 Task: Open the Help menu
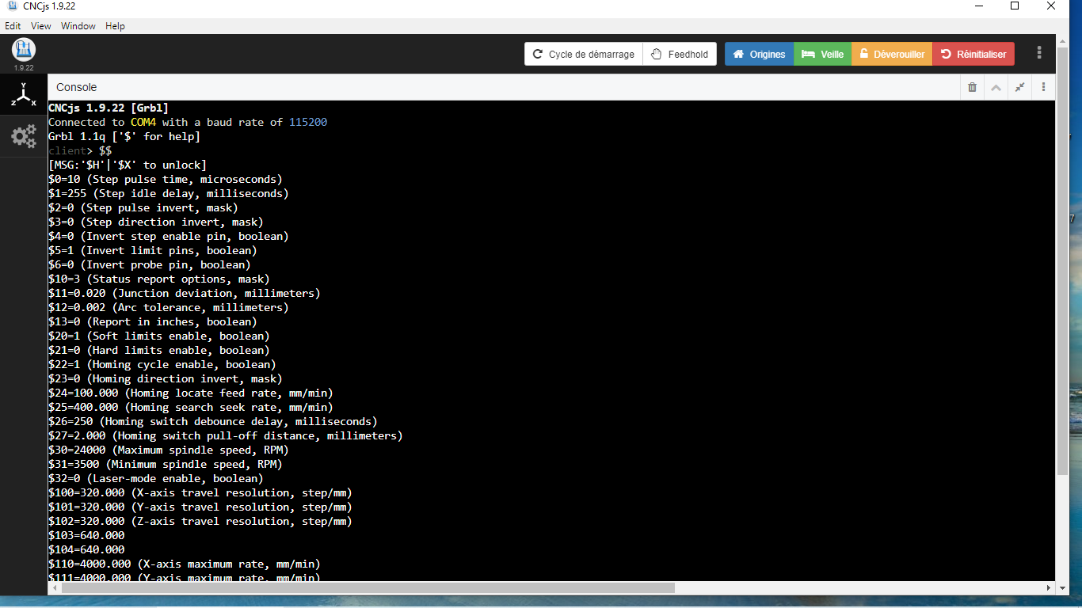pos(115,26)
